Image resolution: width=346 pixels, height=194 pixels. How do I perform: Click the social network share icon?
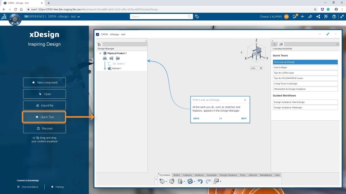pyautogui.click(x=318, y=17)
